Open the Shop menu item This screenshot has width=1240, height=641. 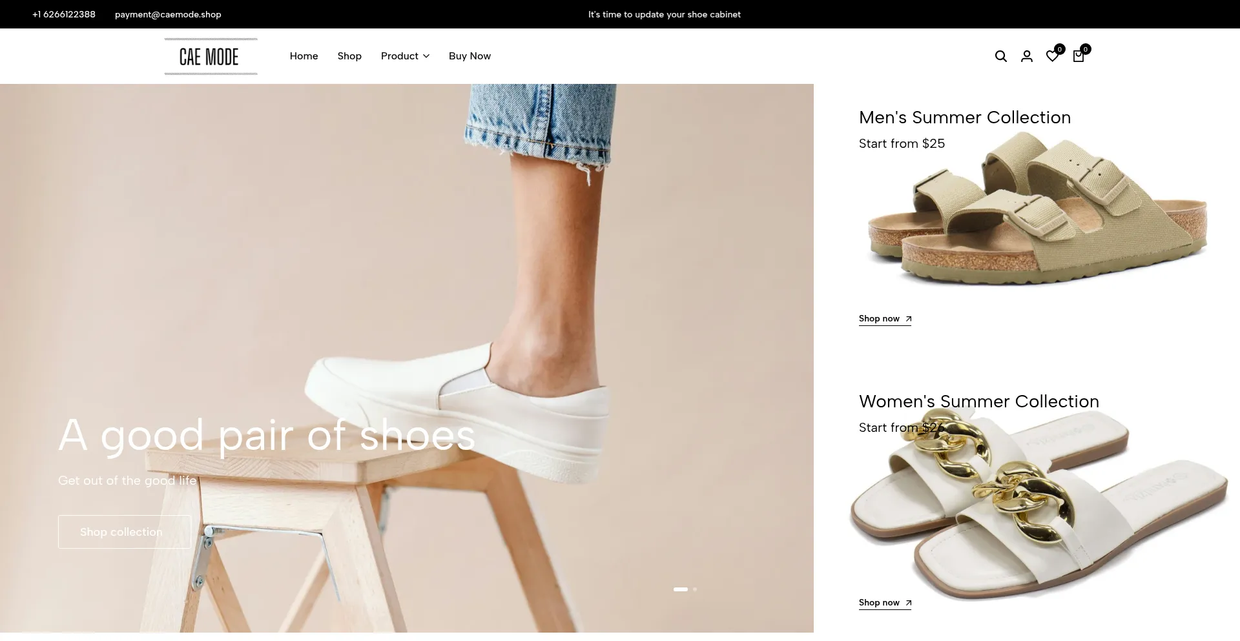(349, 56)
